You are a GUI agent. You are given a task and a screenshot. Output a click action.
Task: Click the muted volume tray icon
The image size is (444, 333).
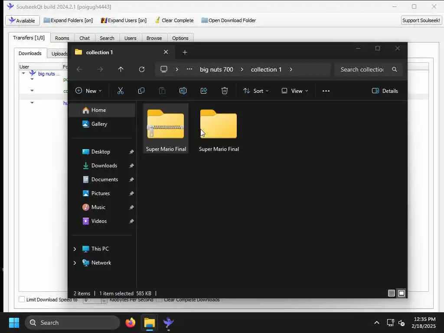pyautogui.click(x=401, y=323)
